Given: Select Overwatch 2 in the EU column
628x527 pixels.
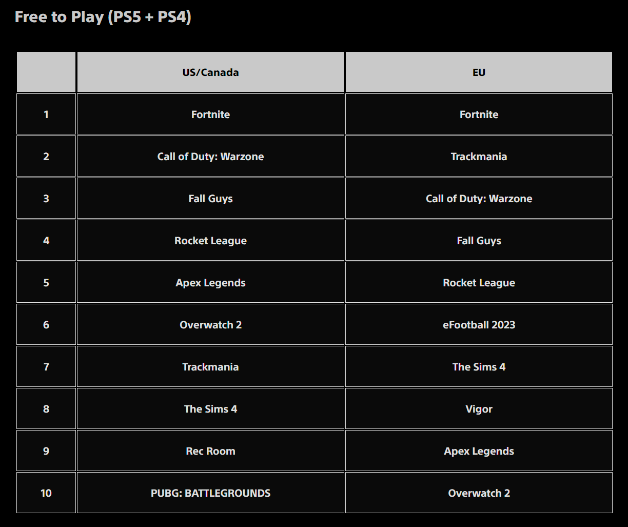Looking at the screenshot, I should coord(479,493).
